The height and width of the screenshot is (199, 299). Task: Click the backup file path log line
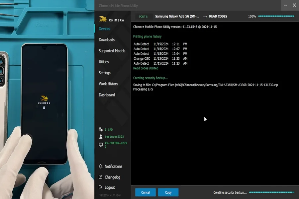[205, 85]
